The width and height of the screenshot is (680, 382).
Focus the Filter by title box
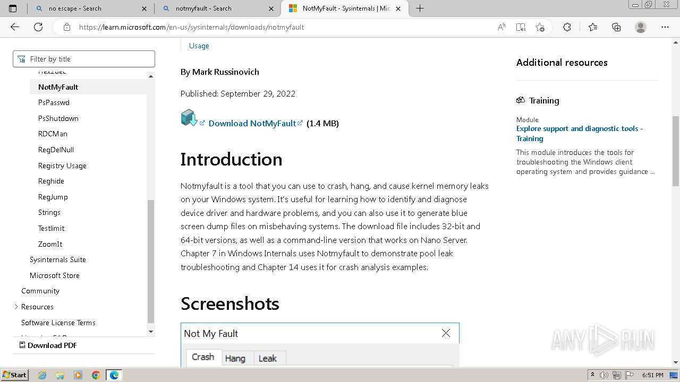[x=84, y=59]
